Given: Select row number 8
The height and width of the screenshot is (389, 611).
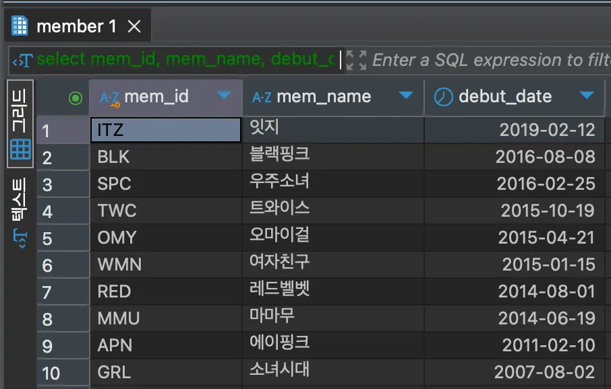Looking at the screenshot, I should tap(63, 319).
